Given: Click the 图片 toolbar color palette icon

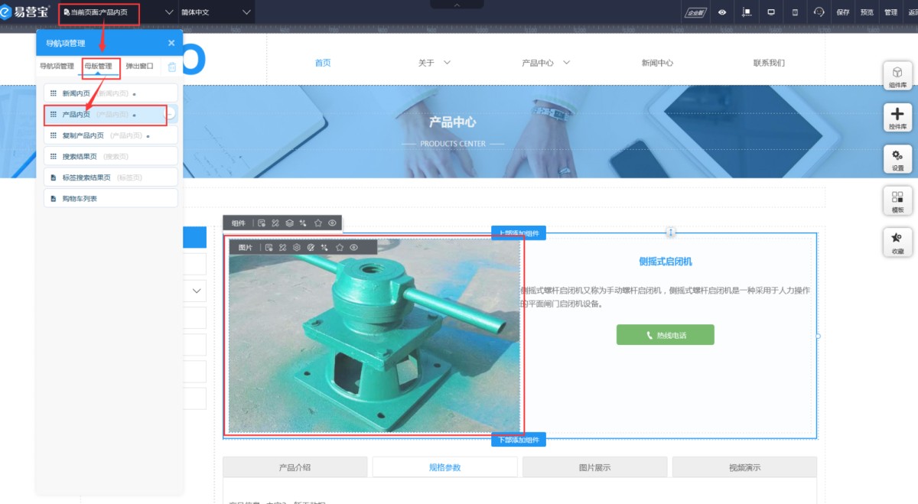Looking at the screenshot, I should [311, 248].
